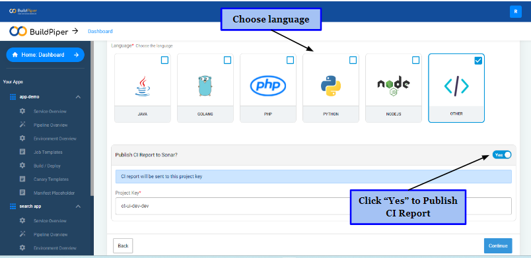Check the PHP language checkbox
This screenshot has height=258, width=531.
click(x=290, y=60)
